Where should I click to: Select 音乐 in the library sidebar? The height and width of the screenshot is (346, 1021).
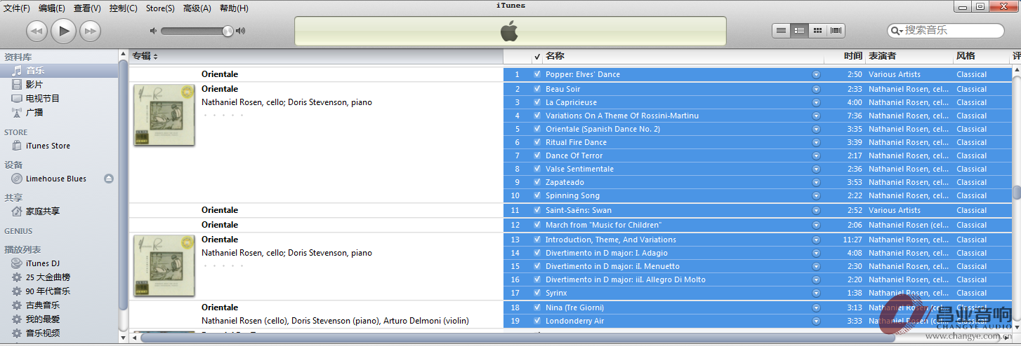point(59,71)
